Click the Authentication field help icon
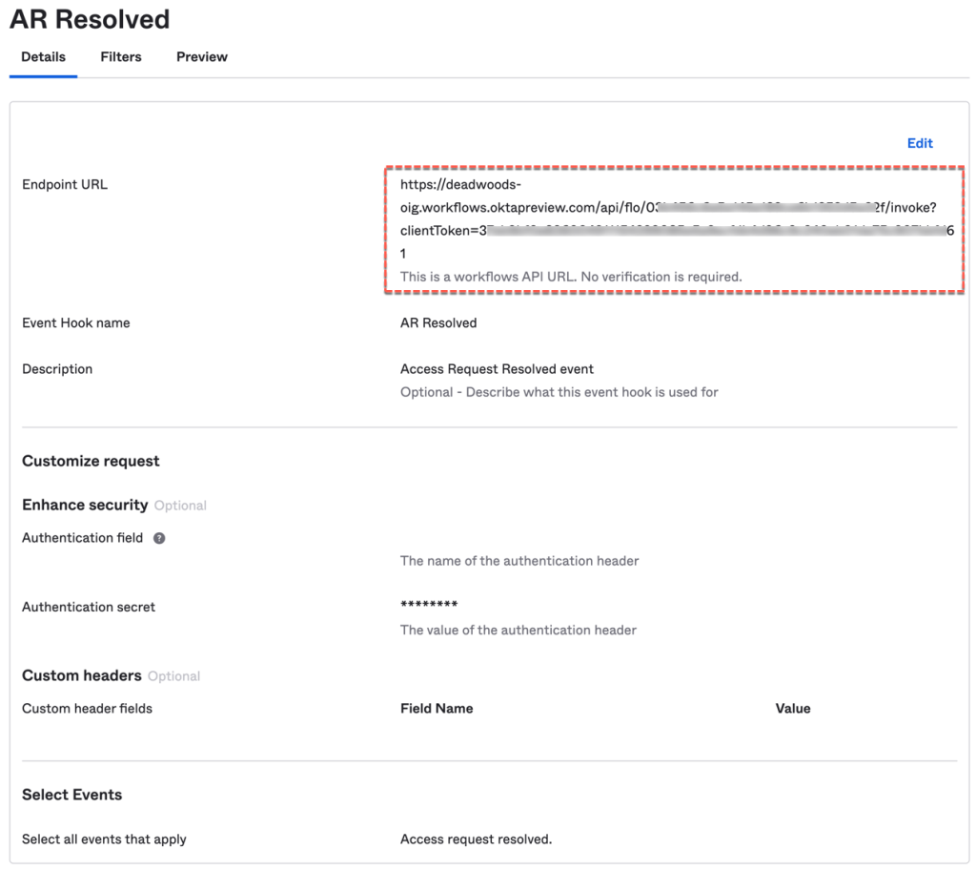 (x=159, y=538)
